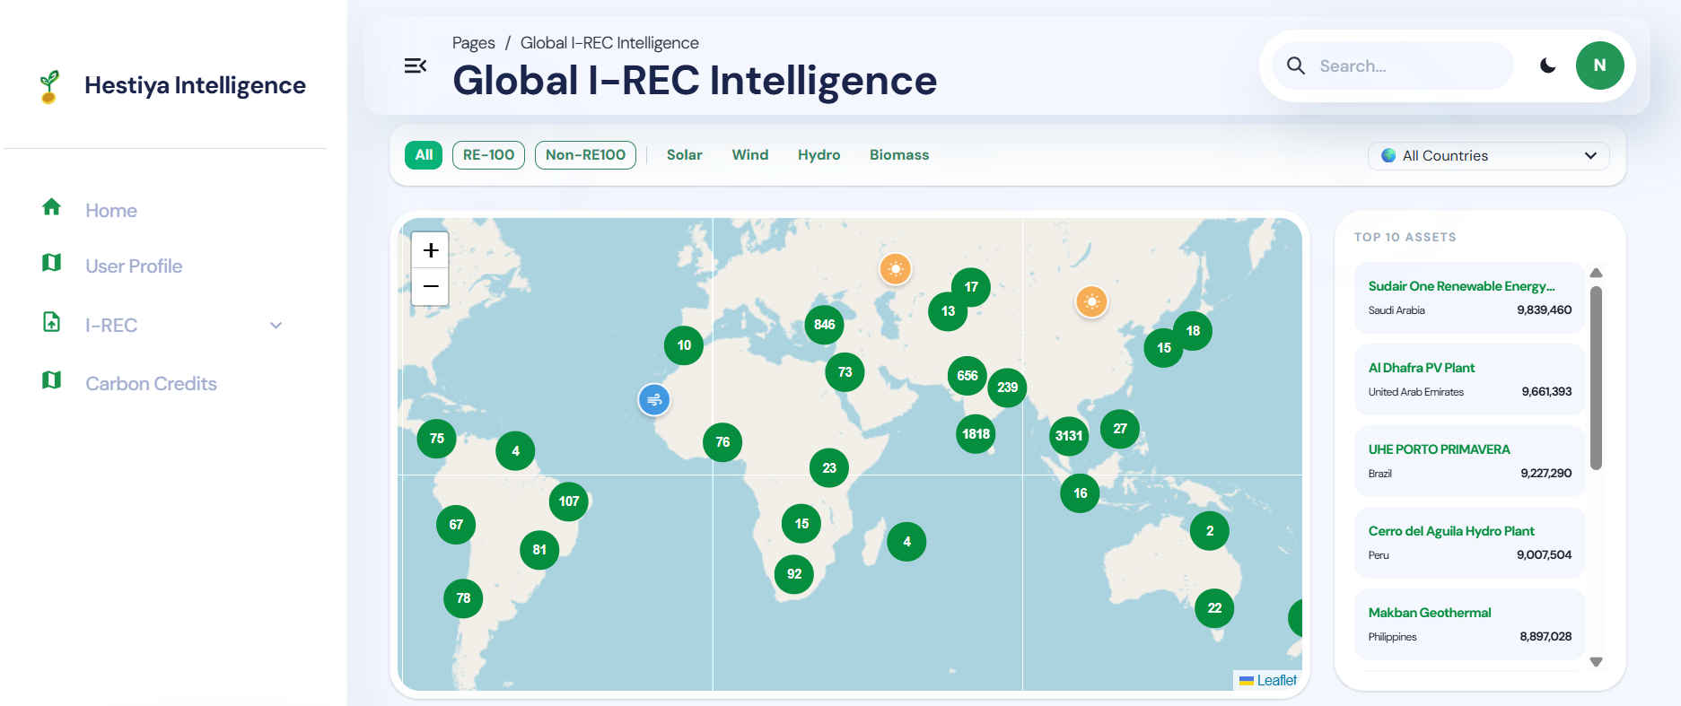Viewport: 1681px width, 706px height.
Task: Open cluster marker 10 in the Atlantic
Action: pyautogui.click(x=684, y=345)
